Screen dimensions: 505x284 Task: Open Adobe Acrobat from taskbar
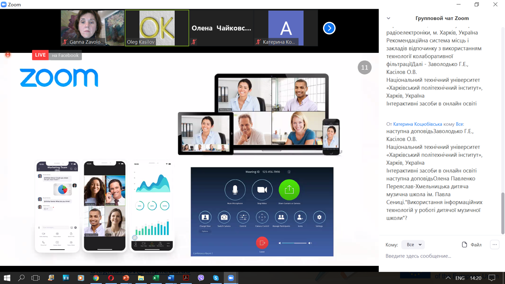[x=186, y=278]
